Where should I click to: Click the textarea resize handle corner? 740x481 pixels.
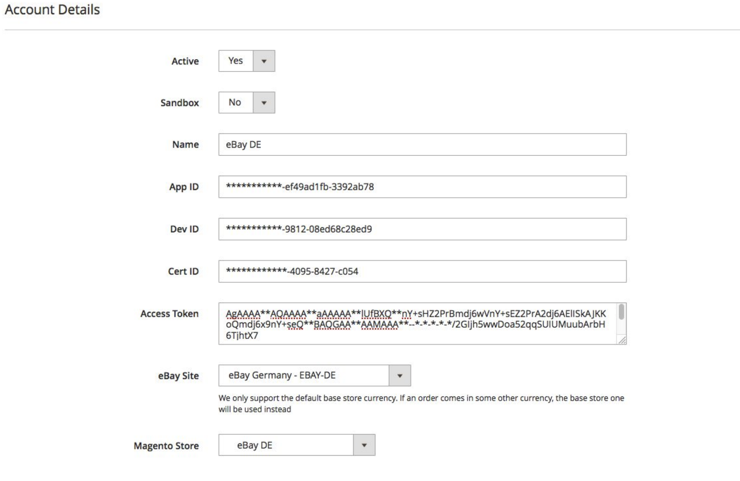point(622,340)
